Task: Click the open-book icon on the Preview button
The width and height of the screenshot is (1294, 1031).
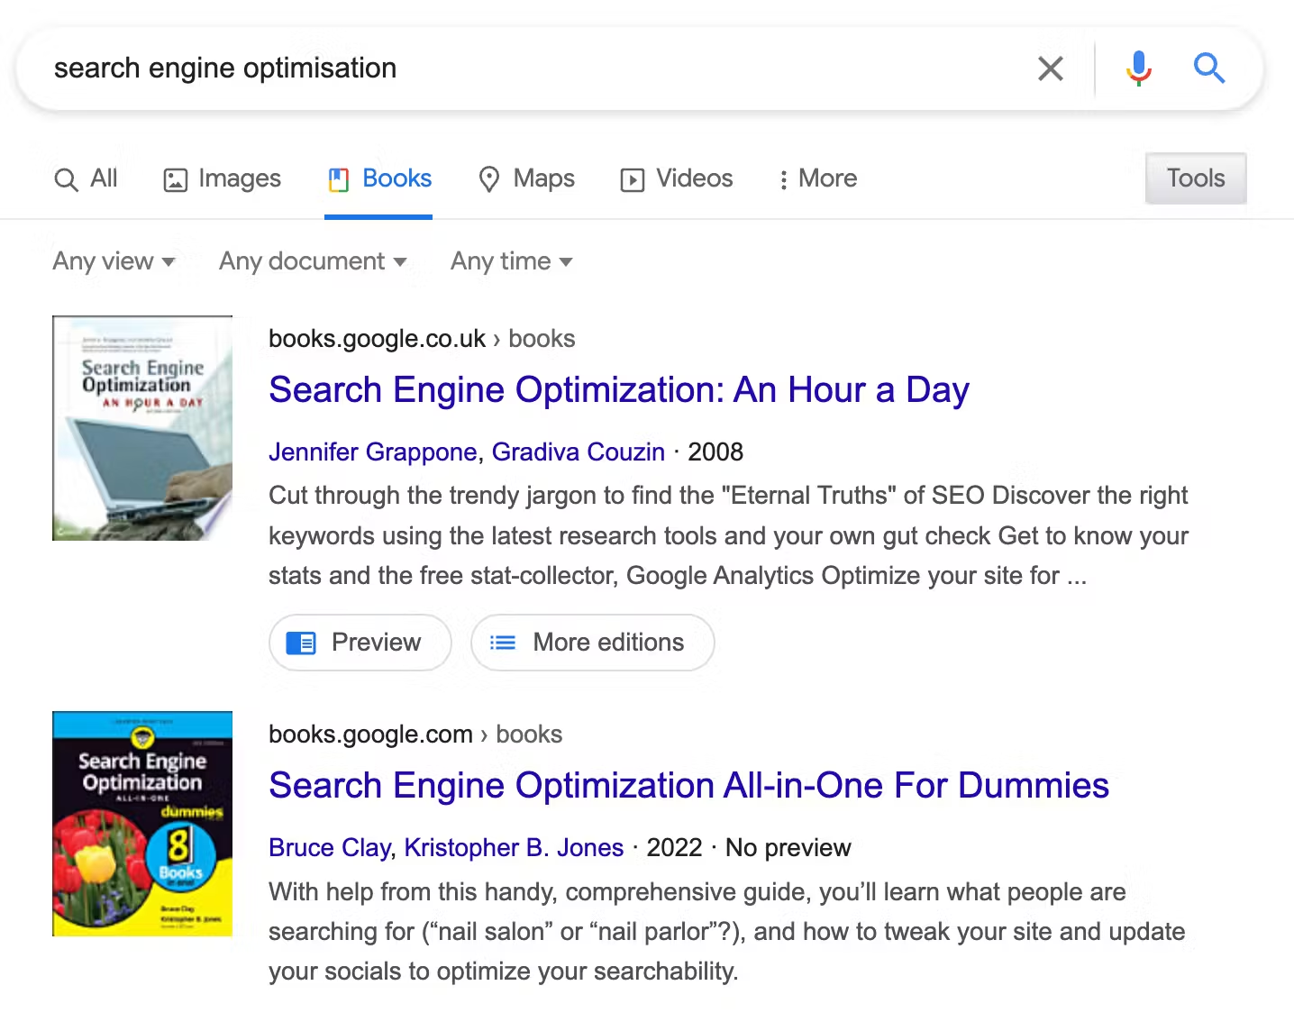Action: pyautogui.click(x=301, y=643)
